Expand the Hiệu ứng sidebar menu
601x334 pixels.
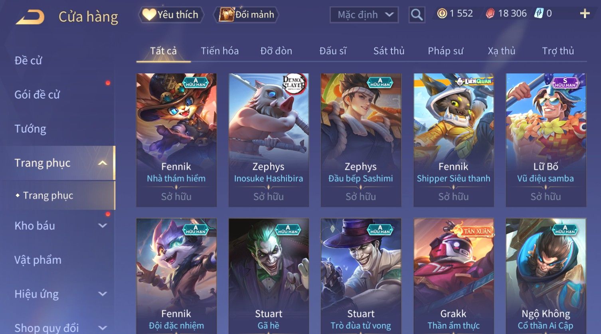(x=103, y=294)
